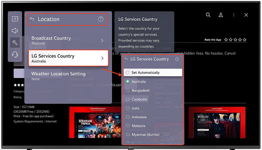262x150 pixels.
Task: Select Set Automatically option
Action: click(153, 73)
